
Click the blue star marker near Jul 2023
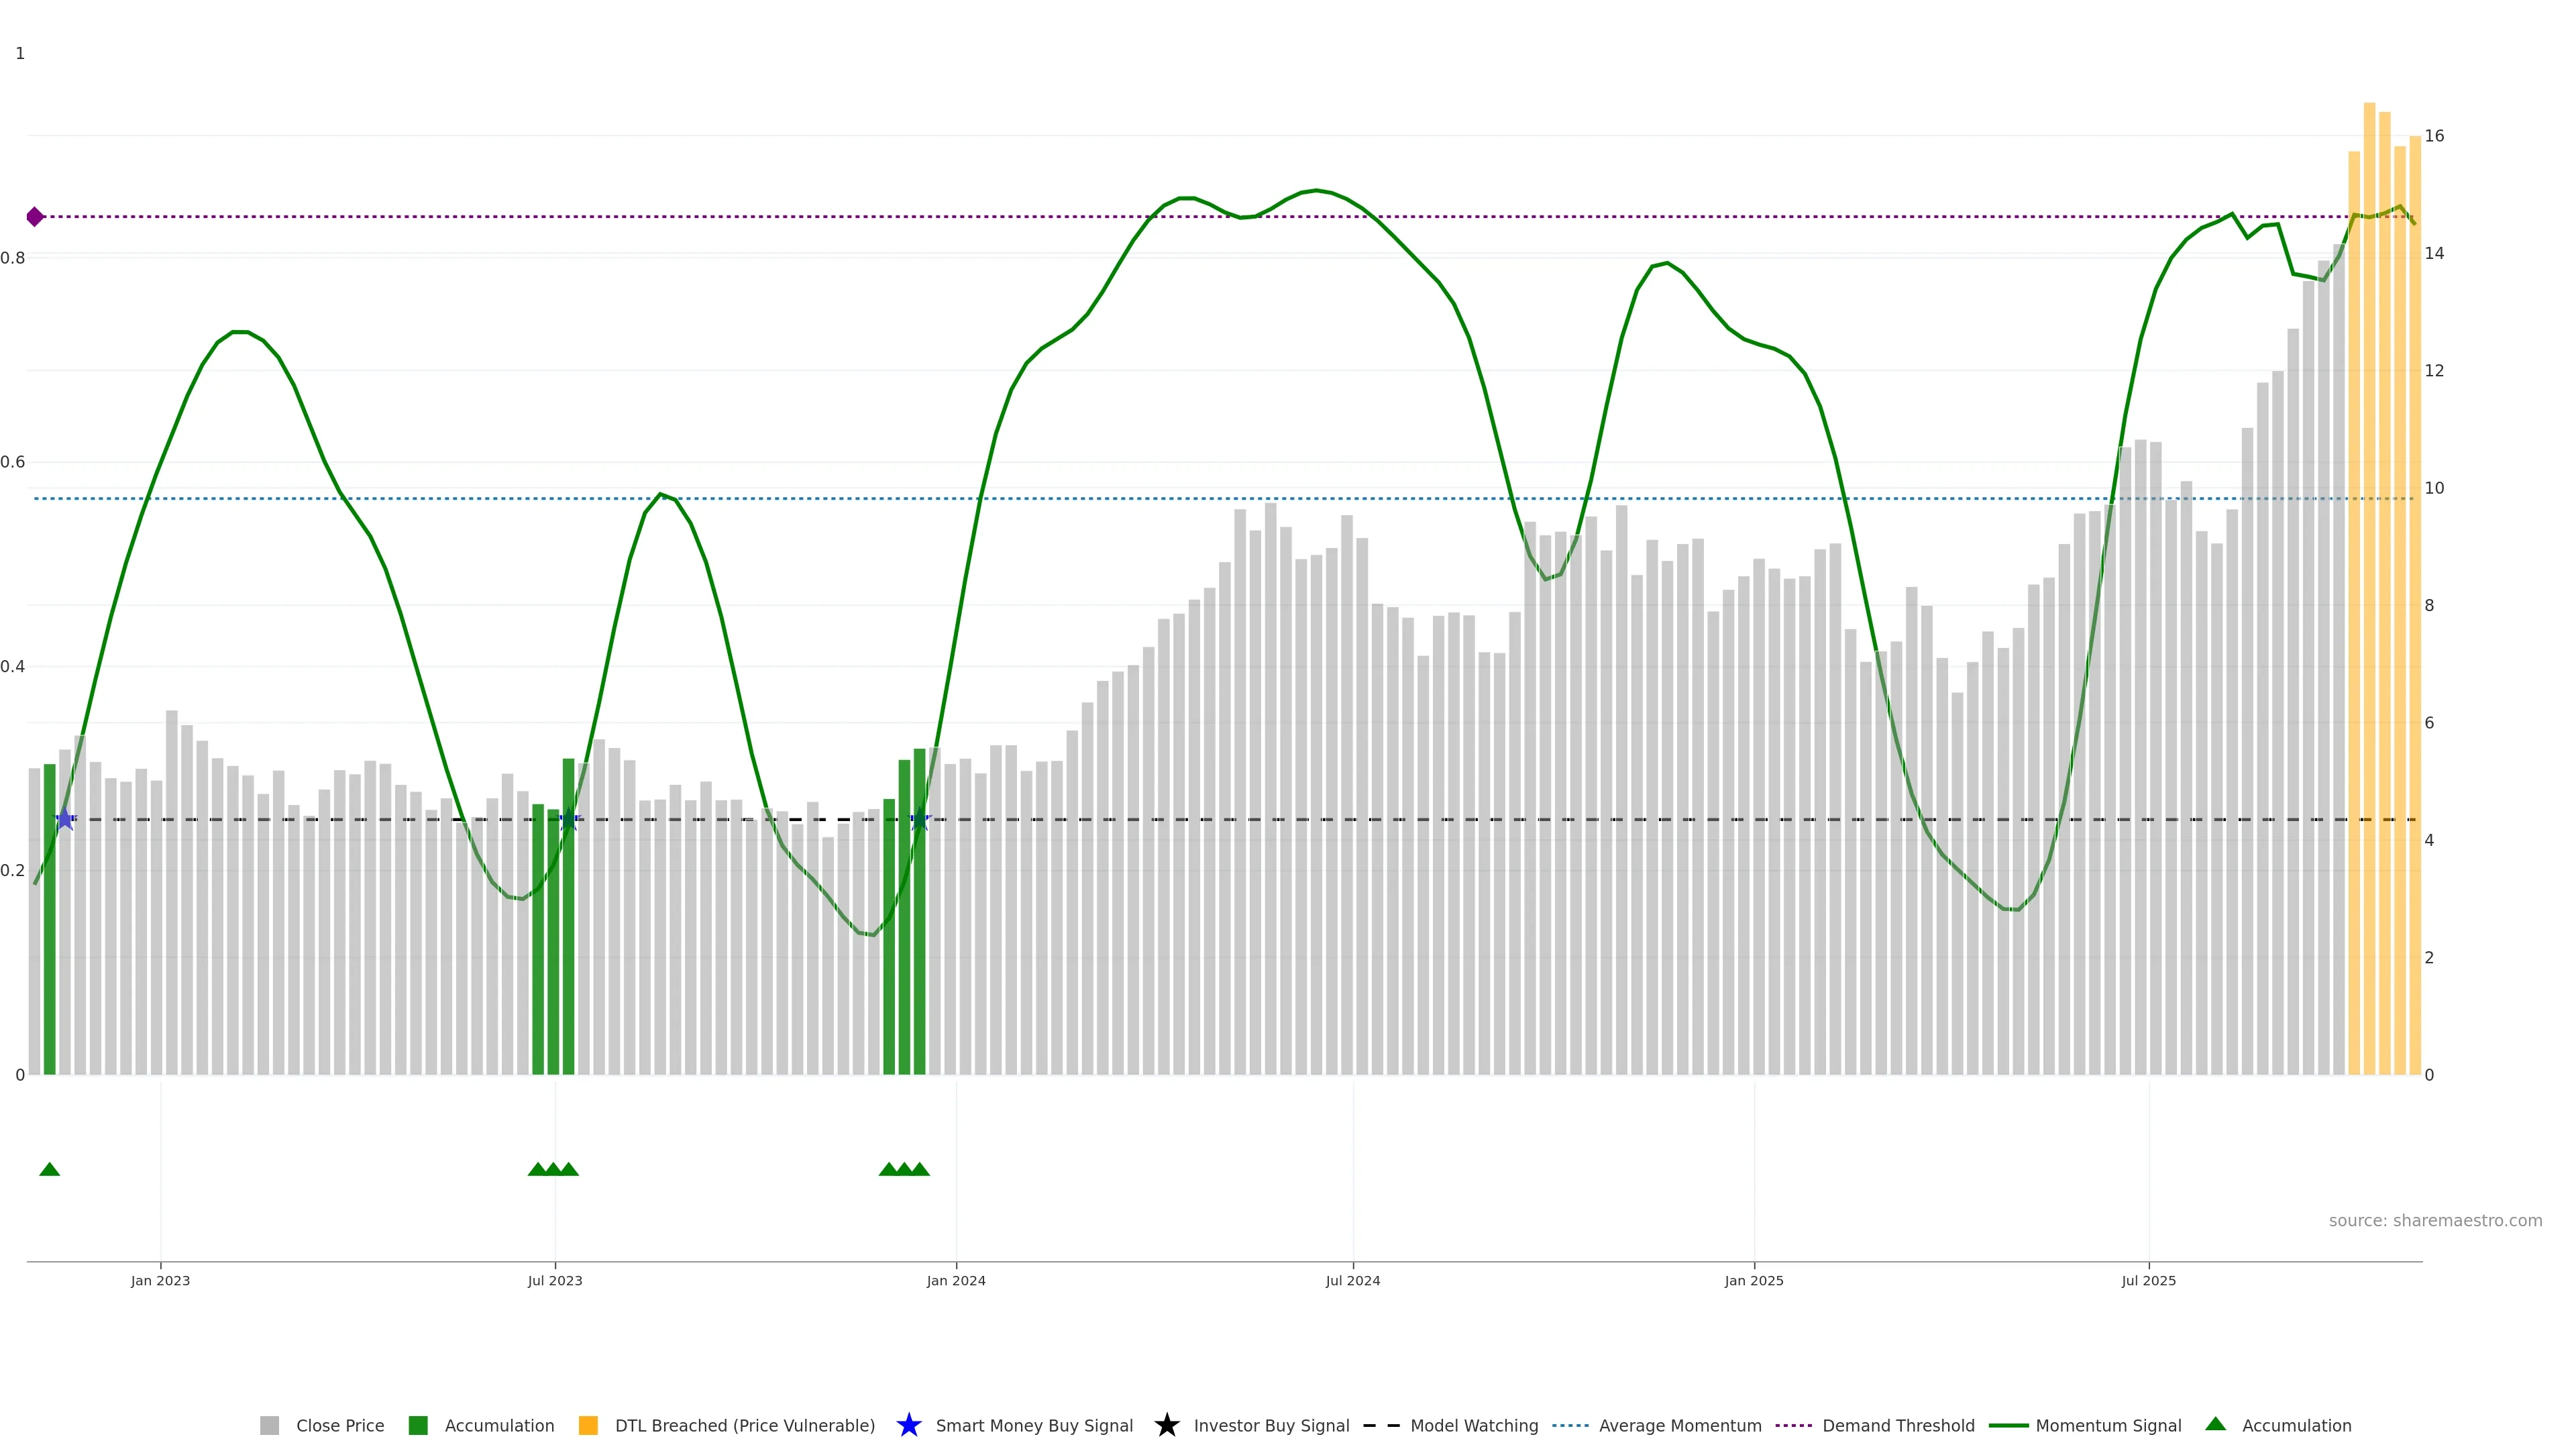pyautogui.click(x=569, y=819)
